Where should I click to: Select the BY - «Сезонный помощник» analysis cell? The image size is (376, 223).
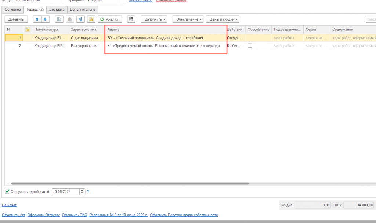click(165, 38)
